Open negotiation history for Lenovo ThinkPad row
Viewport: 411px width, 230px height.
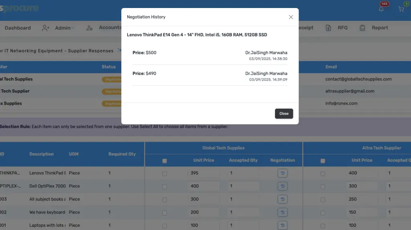(x=283, y=174)
